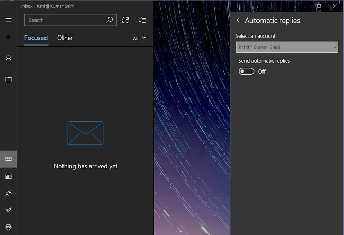Close the Mail window
344x235 pixels.
[335, 6]
